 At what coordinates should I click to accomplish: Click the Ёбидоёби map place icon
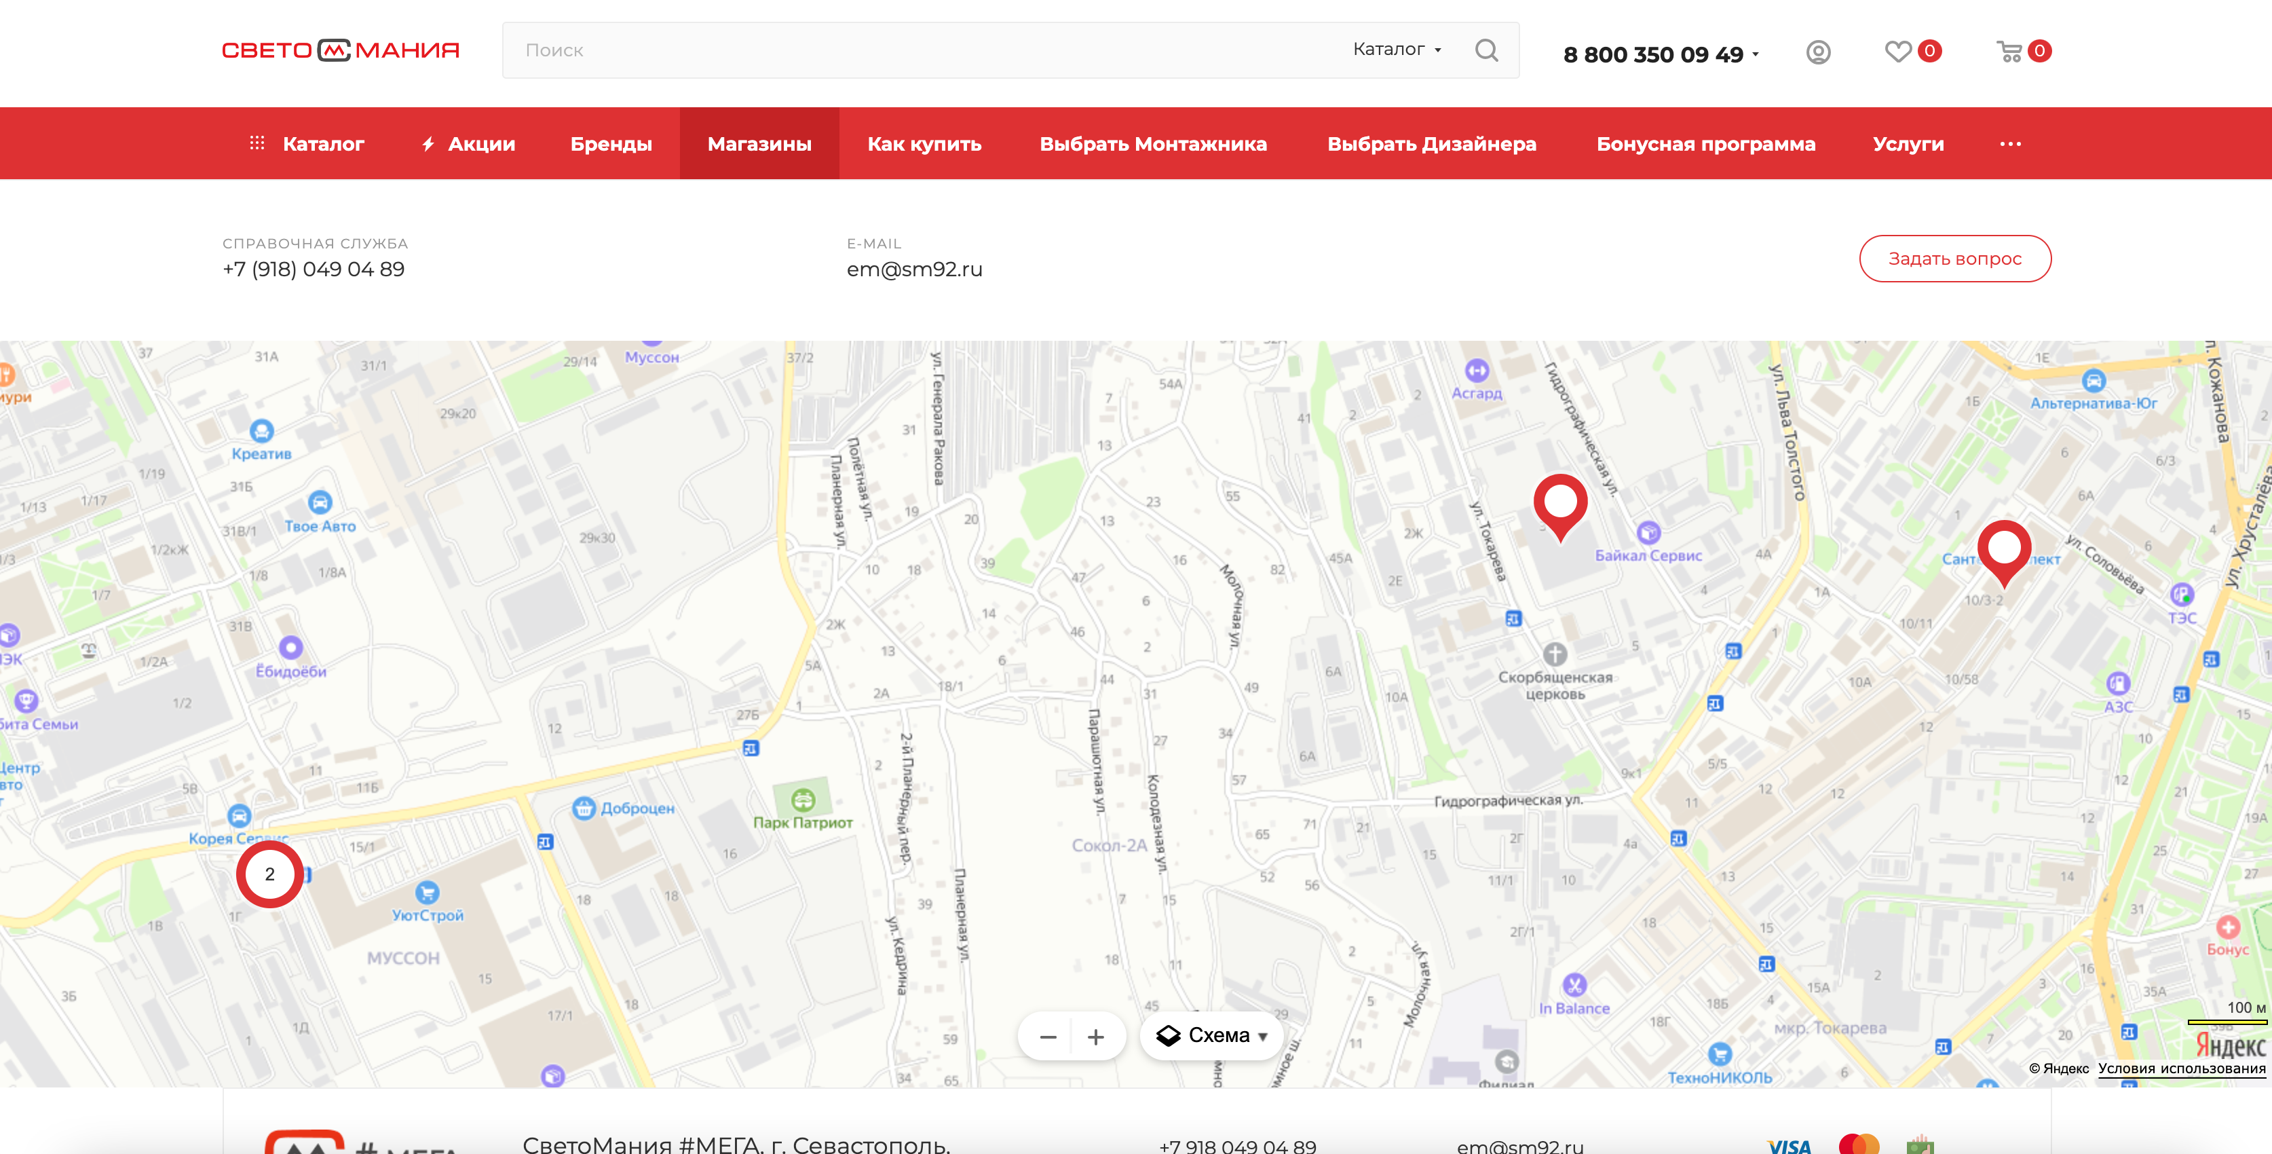pyautogui.click(x=290, y=648)
